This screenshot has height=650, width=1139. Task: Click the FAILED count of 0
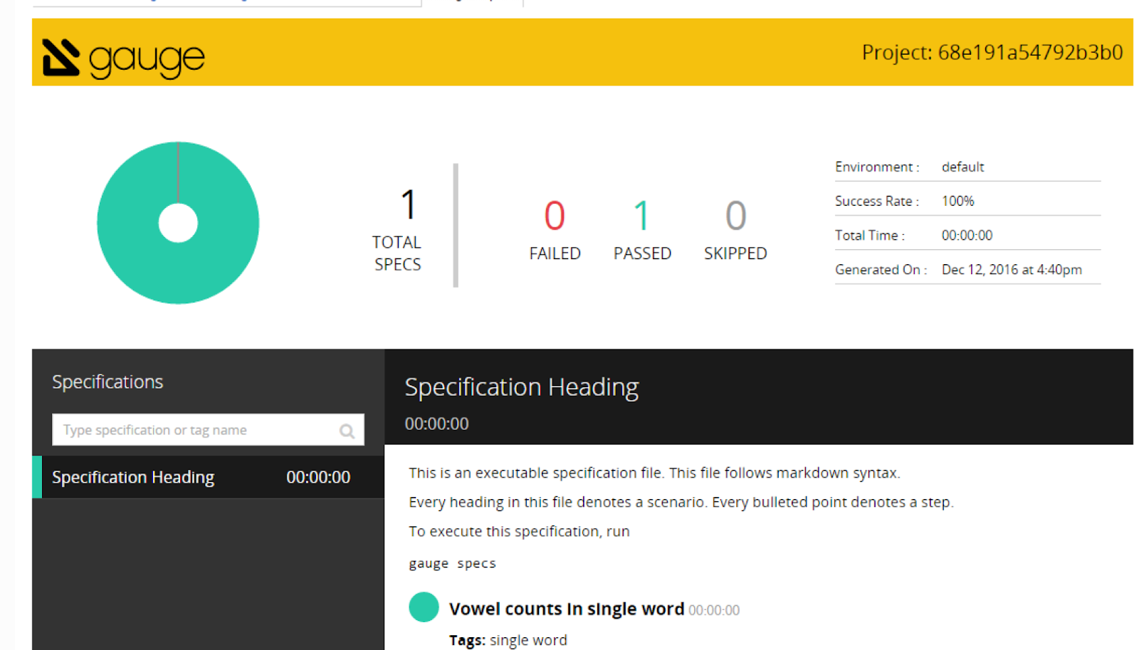[x=555, y=216]
